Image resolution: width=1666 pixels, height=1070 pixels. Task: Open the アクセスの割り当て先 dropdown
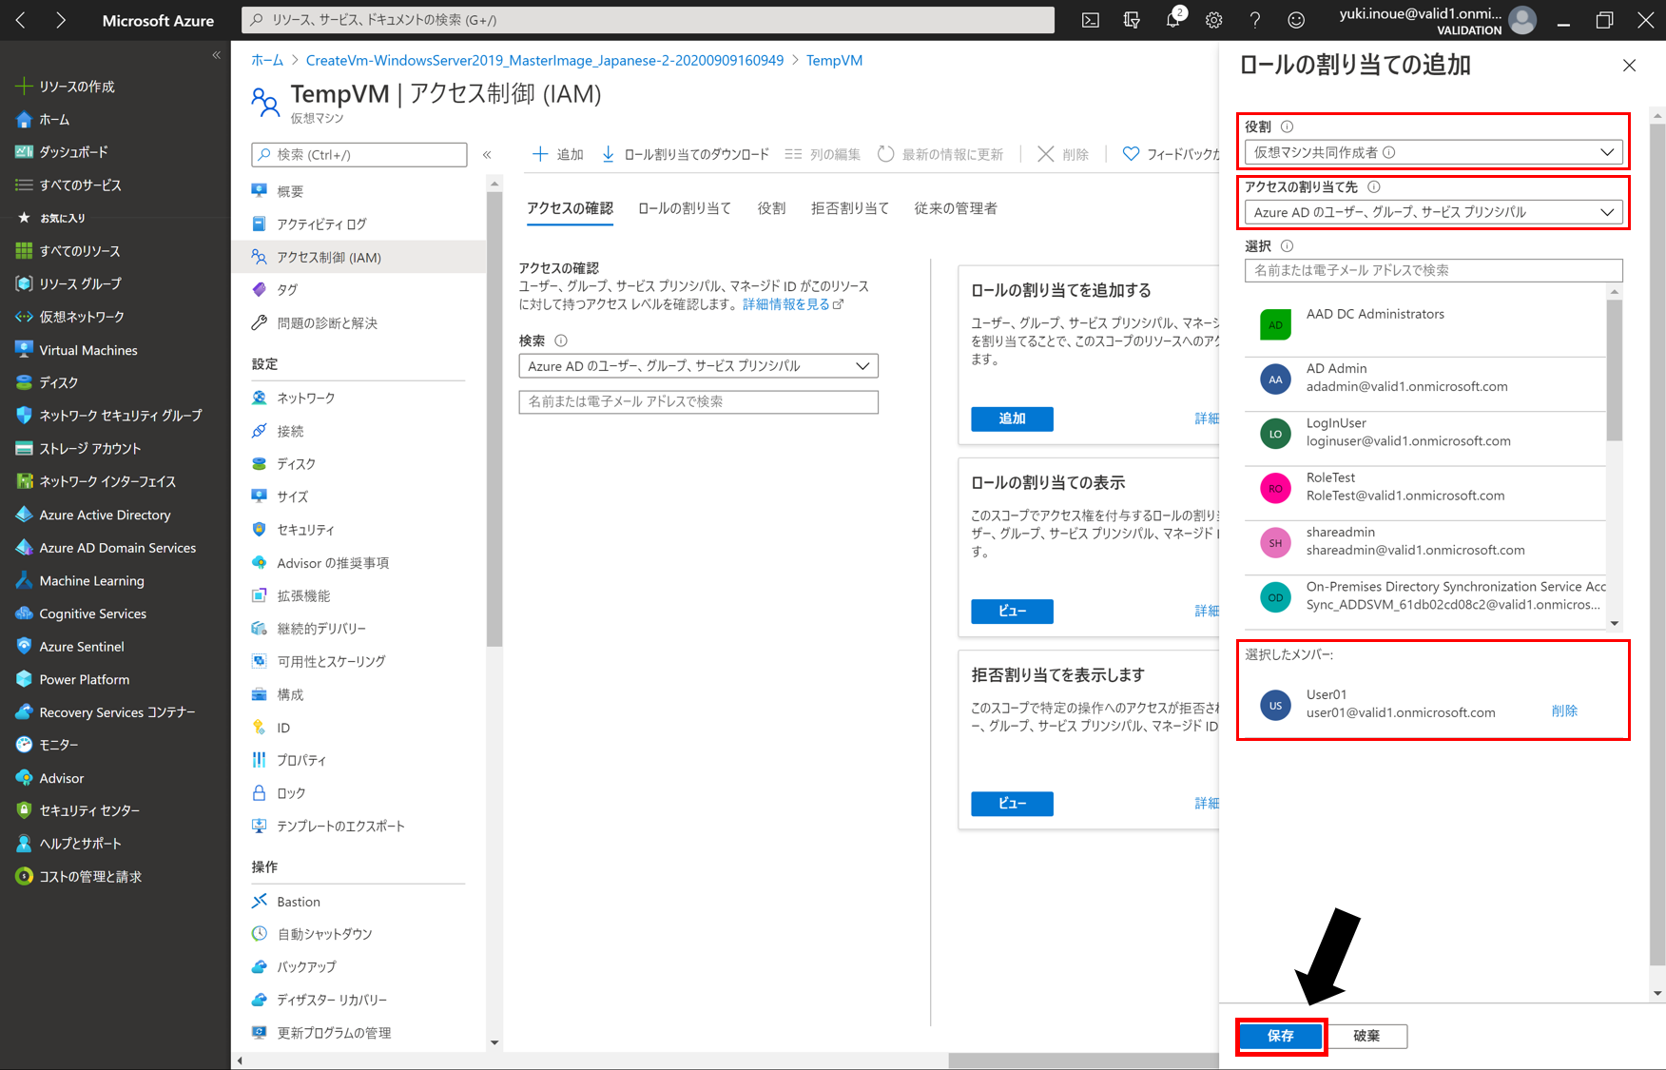1433,212
